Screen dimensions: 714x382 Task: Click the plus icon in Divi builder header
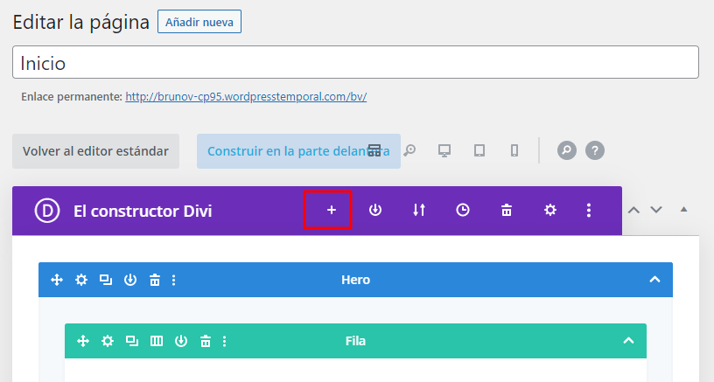pos(332,210)
